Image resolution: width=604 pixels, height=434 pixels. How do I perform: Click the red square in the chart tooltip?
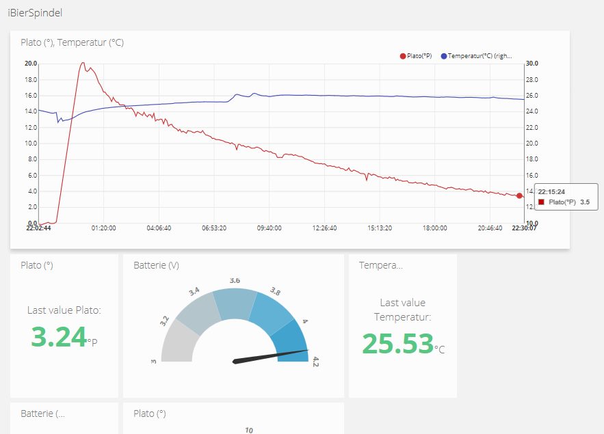[x=542, y=202]
